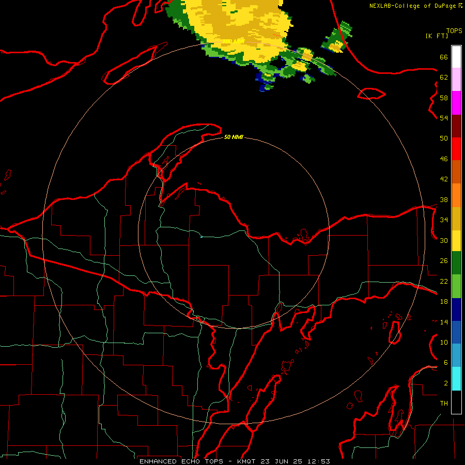Click the 23 JUN 25 date text
Screen dimensions: 465x465
pyautogui.click(x=281, y=461)
